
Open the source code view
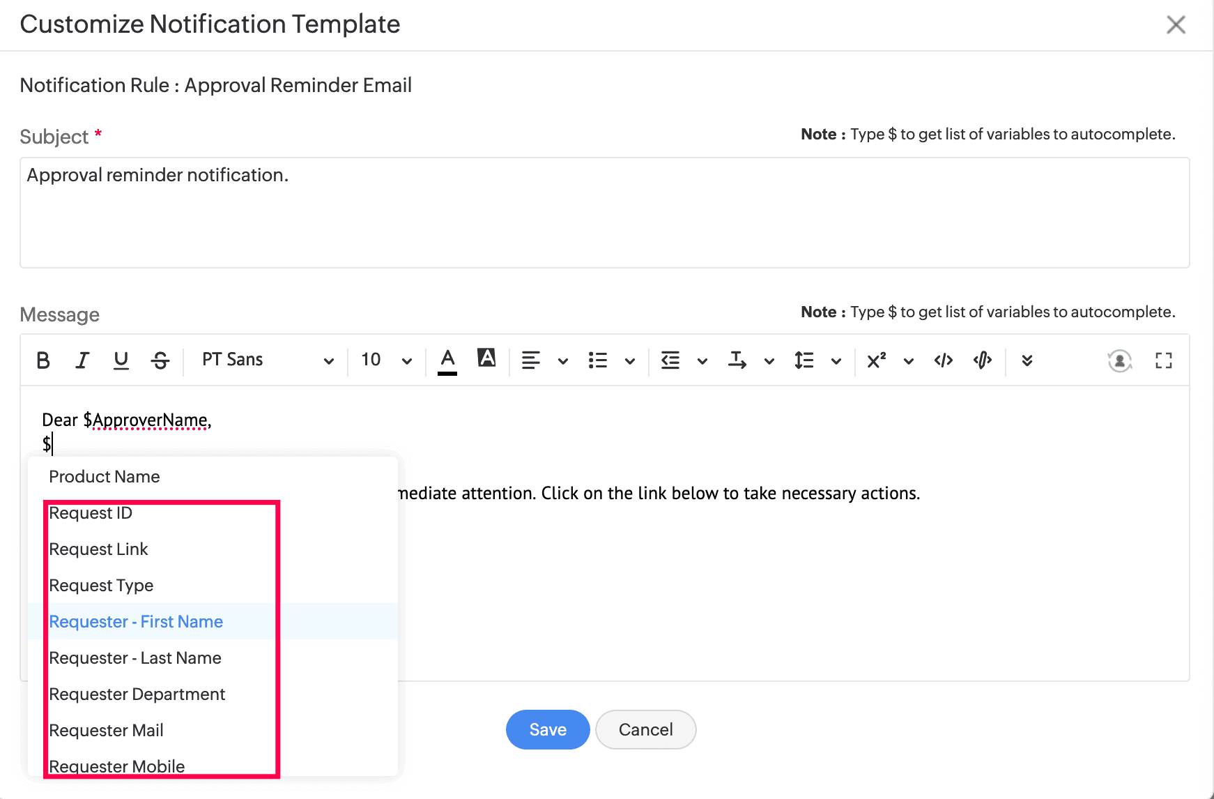point(943,360)
